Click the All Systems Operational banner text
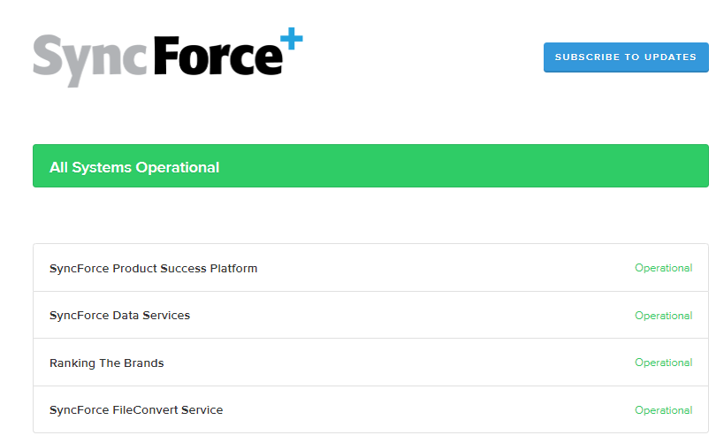Image resolution: width=724 pixels, height=443 pixels. pyautogui.click(x=134, y=167)
